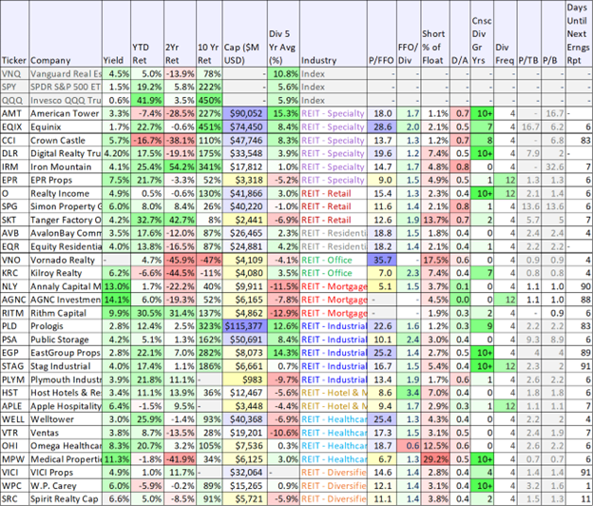Viewport: 593px width, 506px height.
Task: Click the EQR ticker cell
Action: [14, 246]
